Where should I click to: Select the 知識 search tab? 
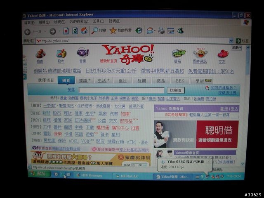coord(85,80)
